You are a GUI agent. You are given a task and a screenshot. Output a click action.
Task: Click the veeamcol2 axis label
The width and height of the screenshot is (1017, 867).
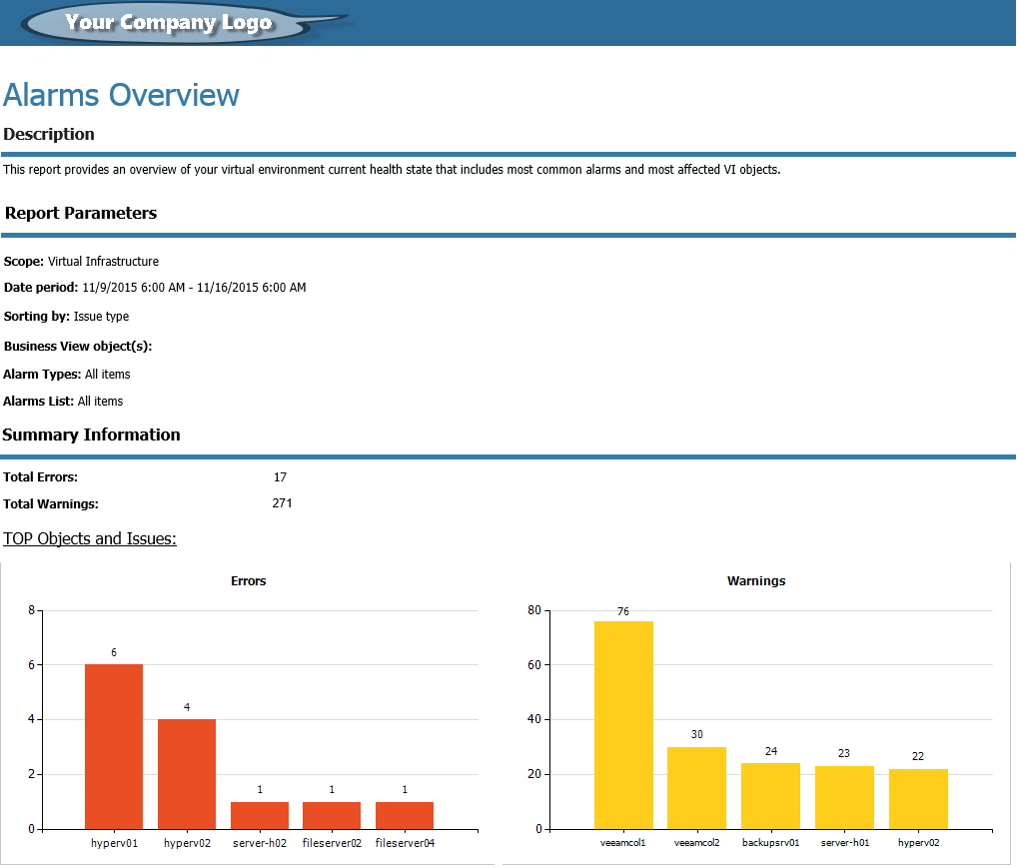[696, 843]
